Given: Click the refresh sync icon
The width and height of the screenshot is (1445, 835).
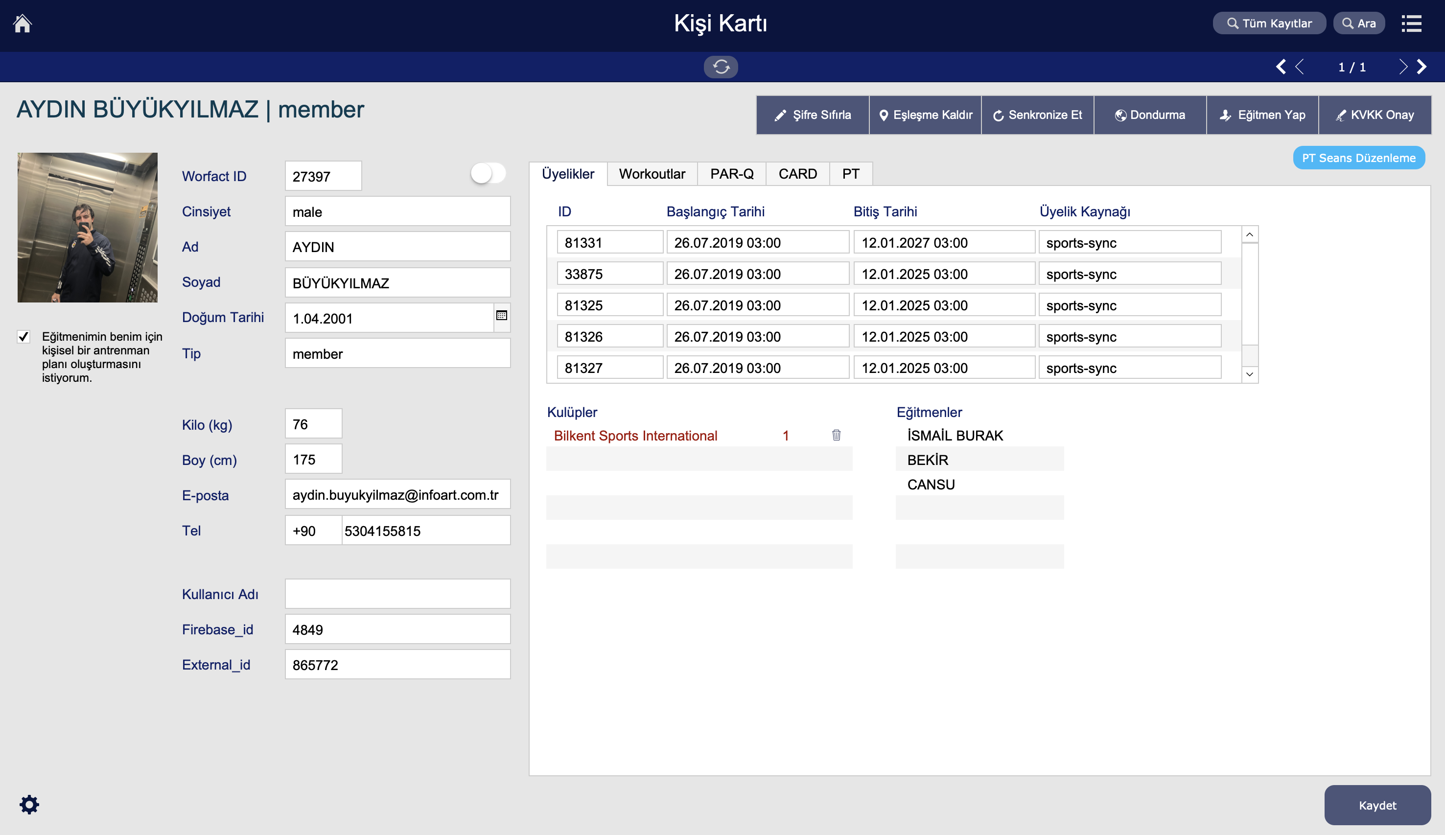Looking at the screenshot, I should (x=721, y=67).
